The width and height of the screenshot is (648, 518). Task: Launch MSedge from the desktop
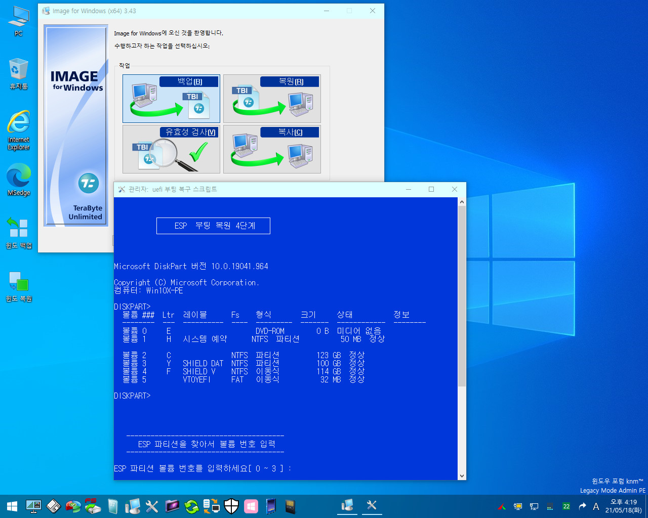(x=18, y=180)
